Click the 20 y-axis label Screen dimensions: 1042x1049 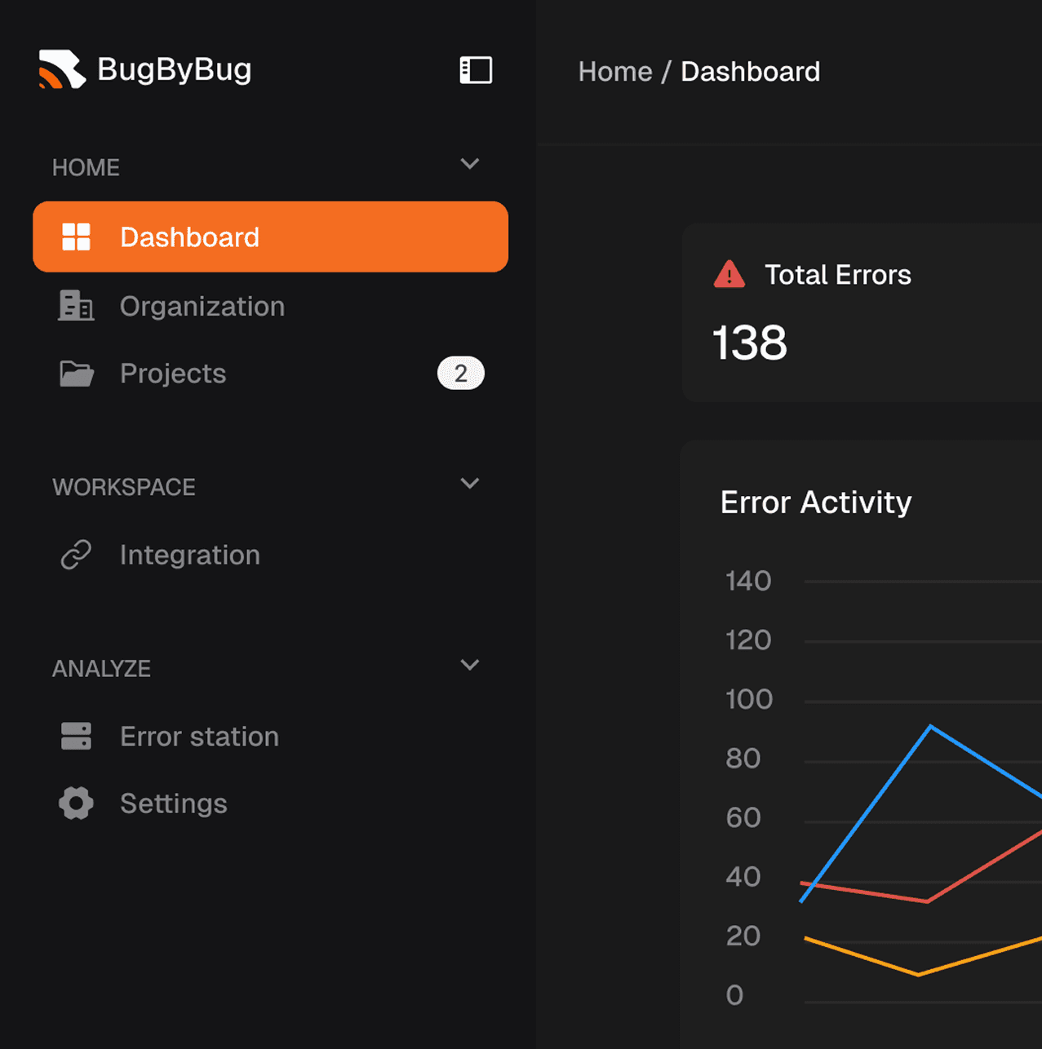(743, 936)
